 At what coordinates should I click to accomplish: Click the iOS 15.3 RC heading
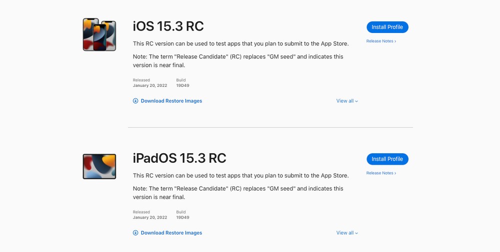click(x=168, y=26)
